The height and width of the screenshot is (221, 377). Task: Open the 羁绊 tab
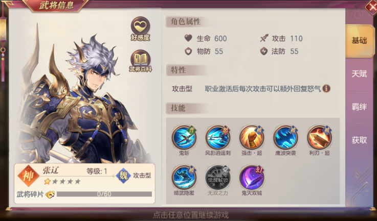359,107
